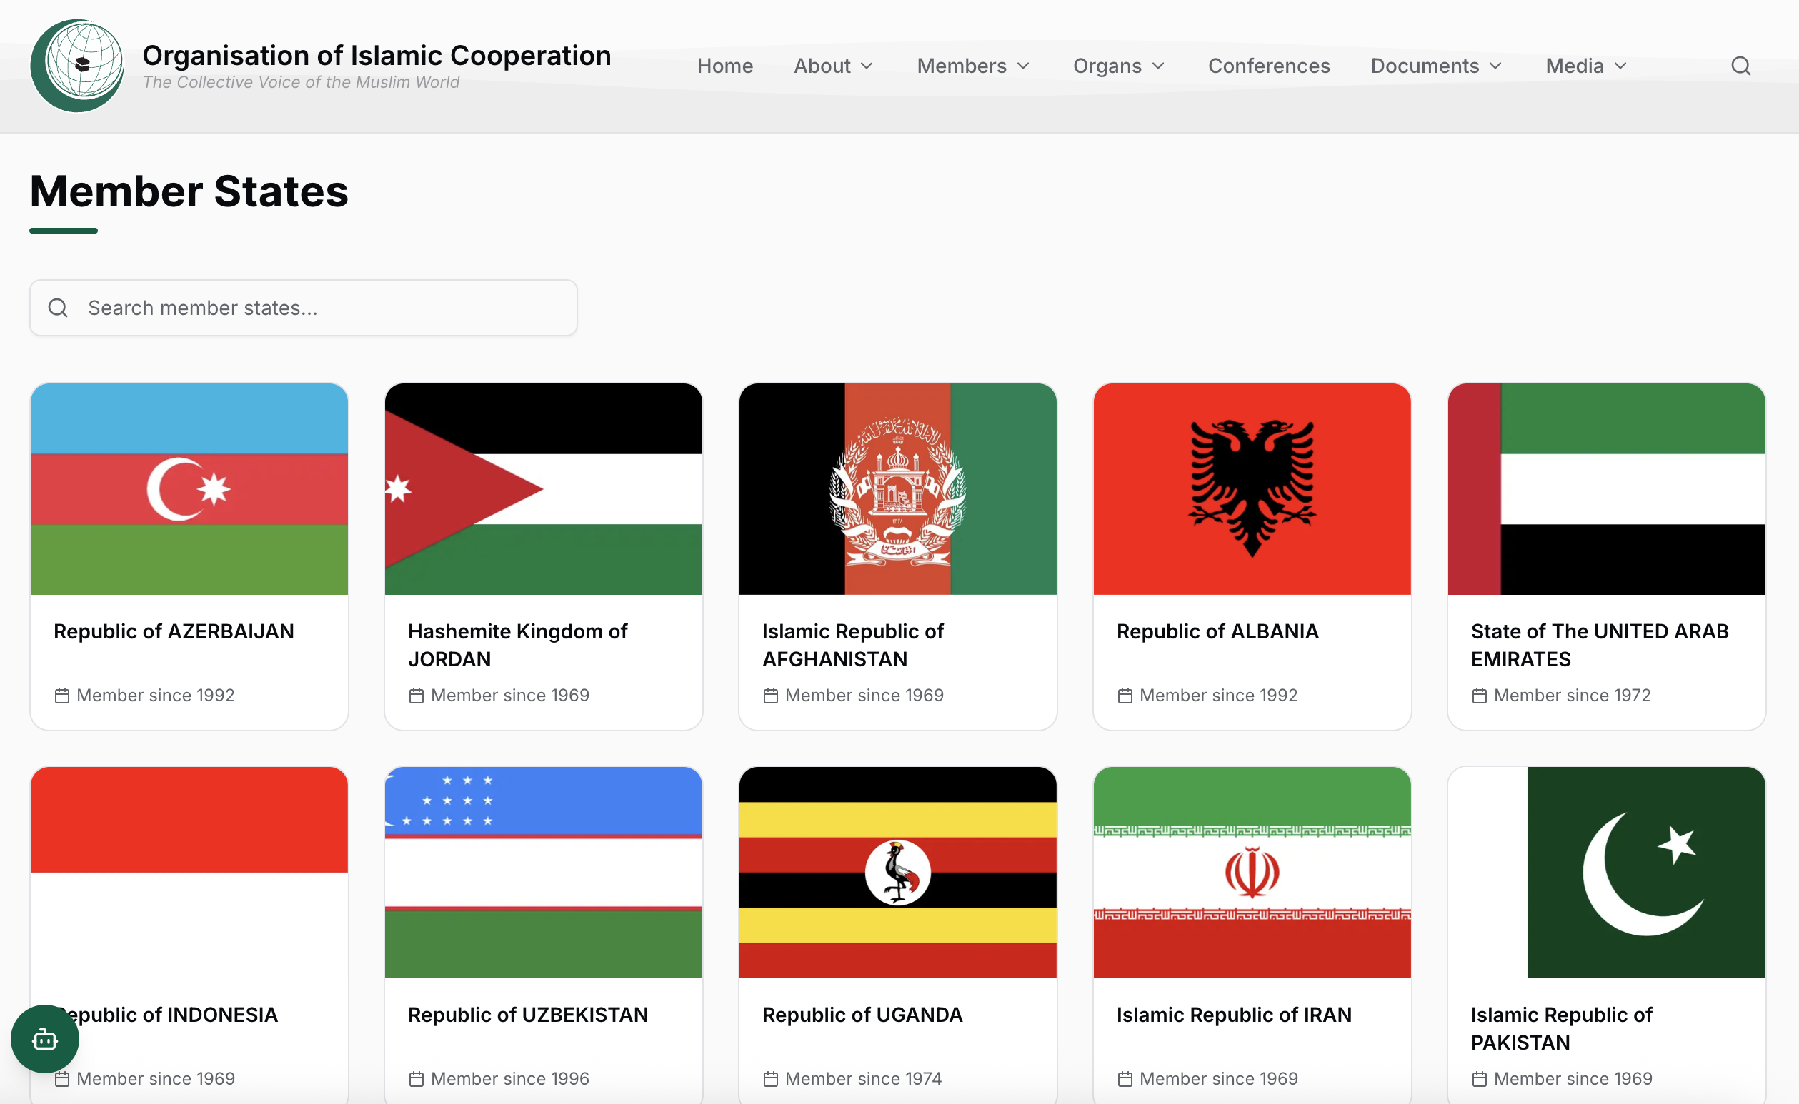1799x1104 pixels.
Task: Select the Jordan flag image
Action: pos(544,489)
